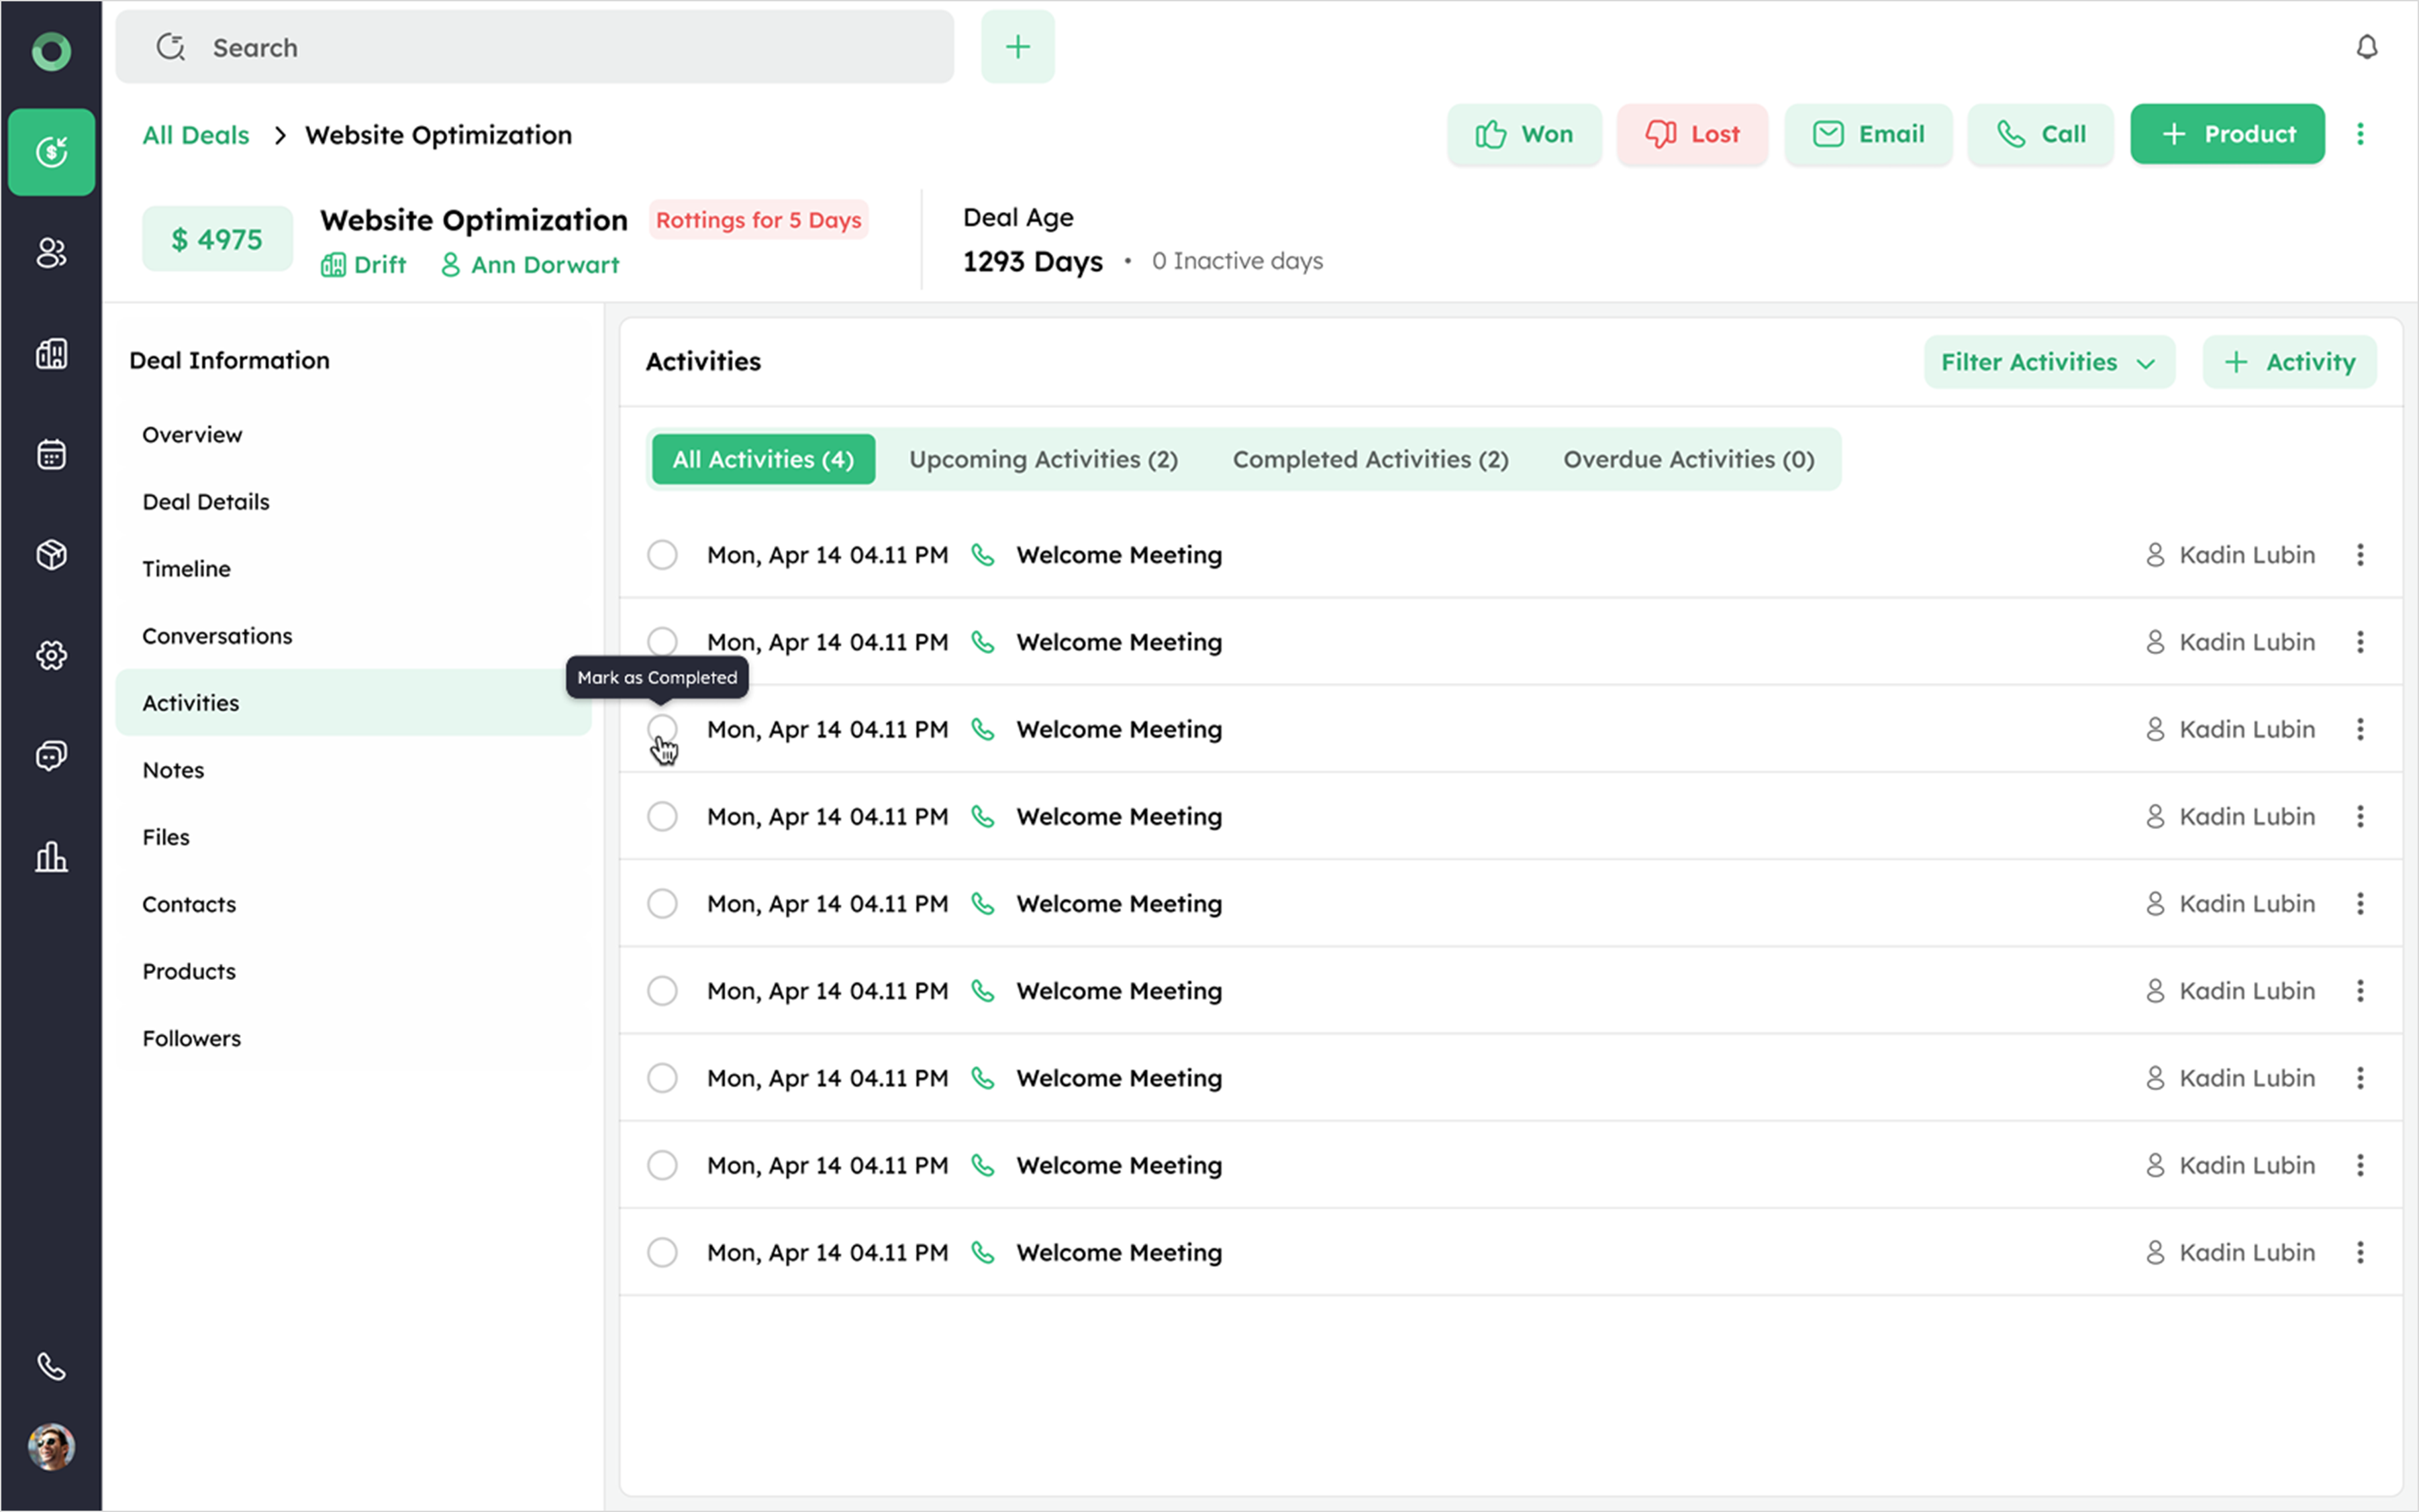The width and height of the screenshot is (2419, 1512).
Task: Open phone dialer icon at sidebar bottom
Action: (x=52, y=1366)
